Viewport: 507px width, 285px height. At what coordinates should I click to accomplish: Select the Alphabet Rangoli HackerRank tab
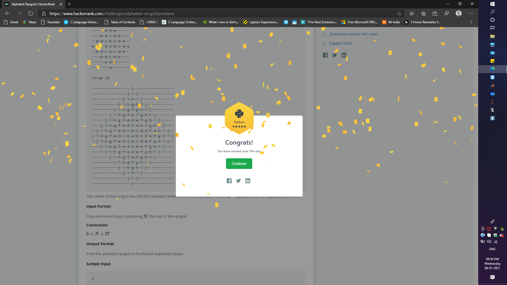tap(33, 4)
